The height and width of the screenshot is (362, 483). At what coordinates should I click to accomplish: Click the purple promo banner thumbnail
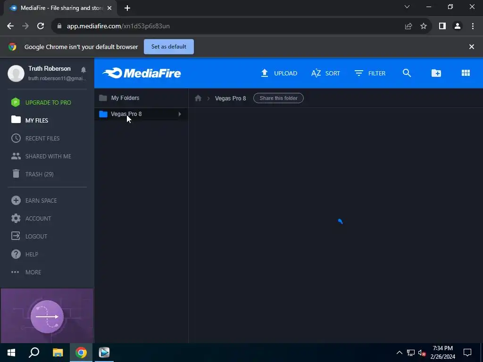click(x=47, y=316)
